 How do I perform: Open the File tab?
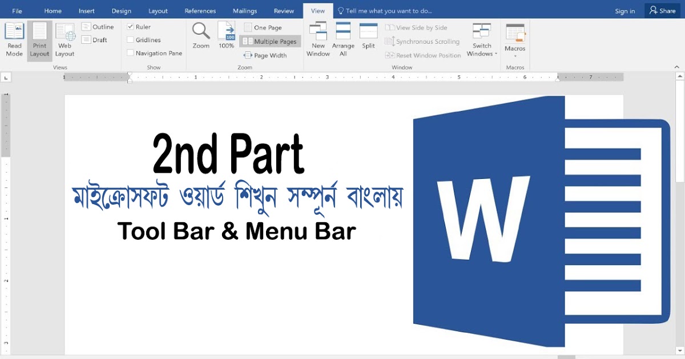coord(17,11)
